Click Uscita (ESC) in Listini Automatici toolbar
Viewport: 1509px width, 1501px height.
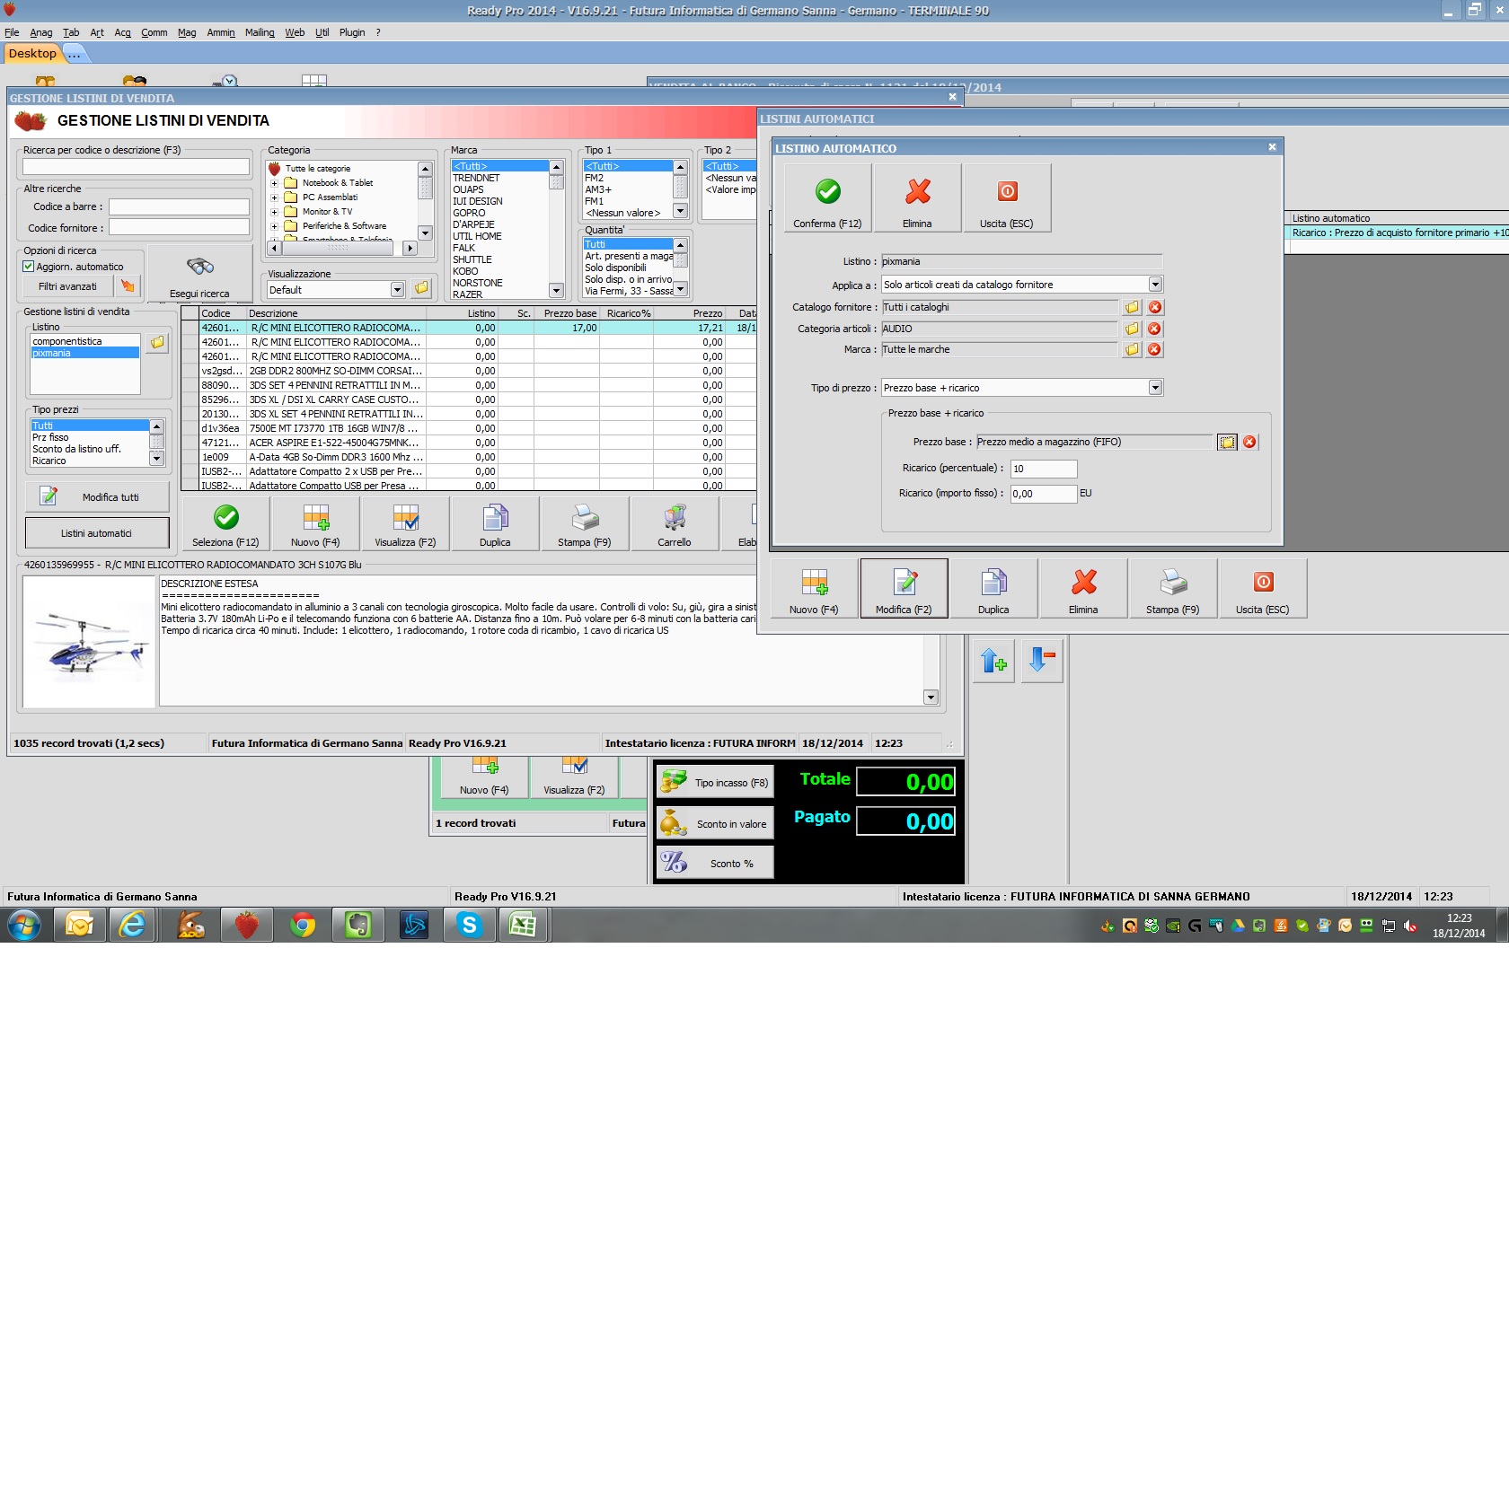[1263, 588]
